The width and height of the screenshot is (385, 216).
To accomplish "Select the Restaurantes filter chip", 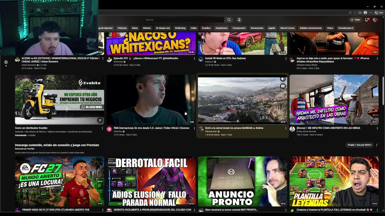I will tap(257, 28).
